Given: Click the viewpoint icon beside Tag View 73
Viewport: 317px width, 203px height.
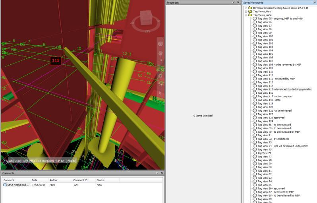Looking at the screenshot, I should (255, 142).
